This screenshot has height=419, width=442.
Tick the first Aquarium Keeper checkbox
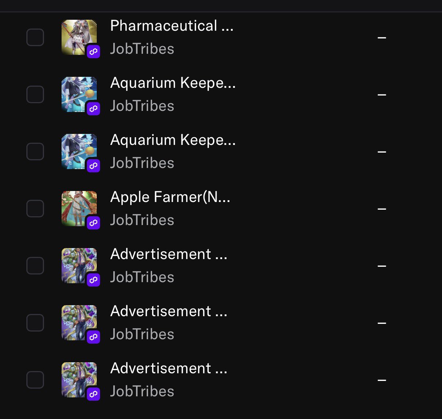tap(35, 94)
